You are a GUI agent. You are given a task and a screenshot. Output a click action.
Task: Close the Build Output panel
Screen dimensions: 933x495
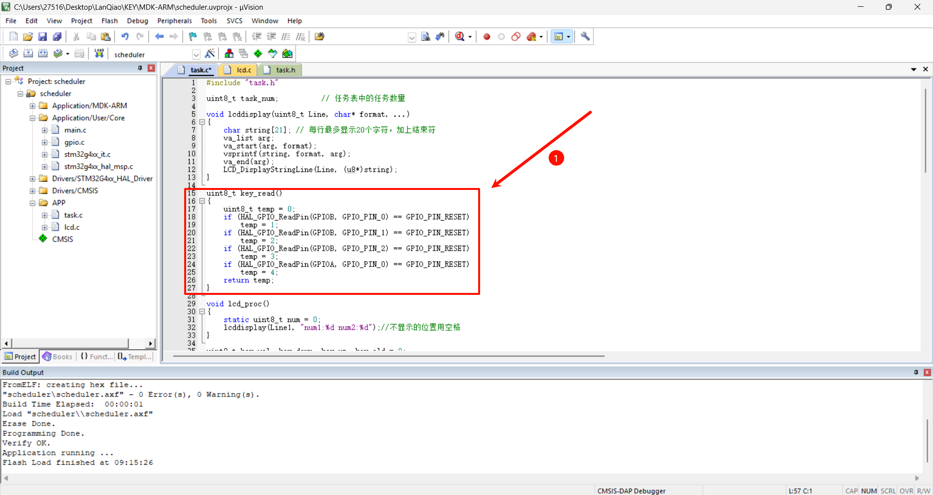click(x=927, y=372)
